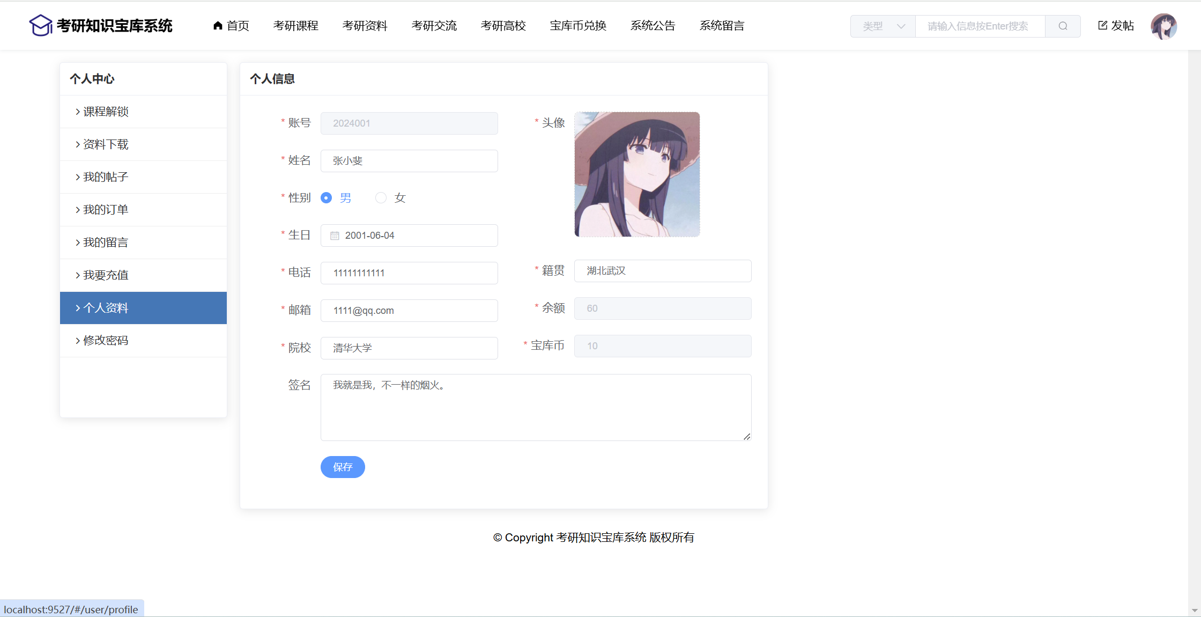Open the 类型 search type dropdown
The width and height of the screenshot is (1201, 617).
pyautogui.click(x=883, y=26)
